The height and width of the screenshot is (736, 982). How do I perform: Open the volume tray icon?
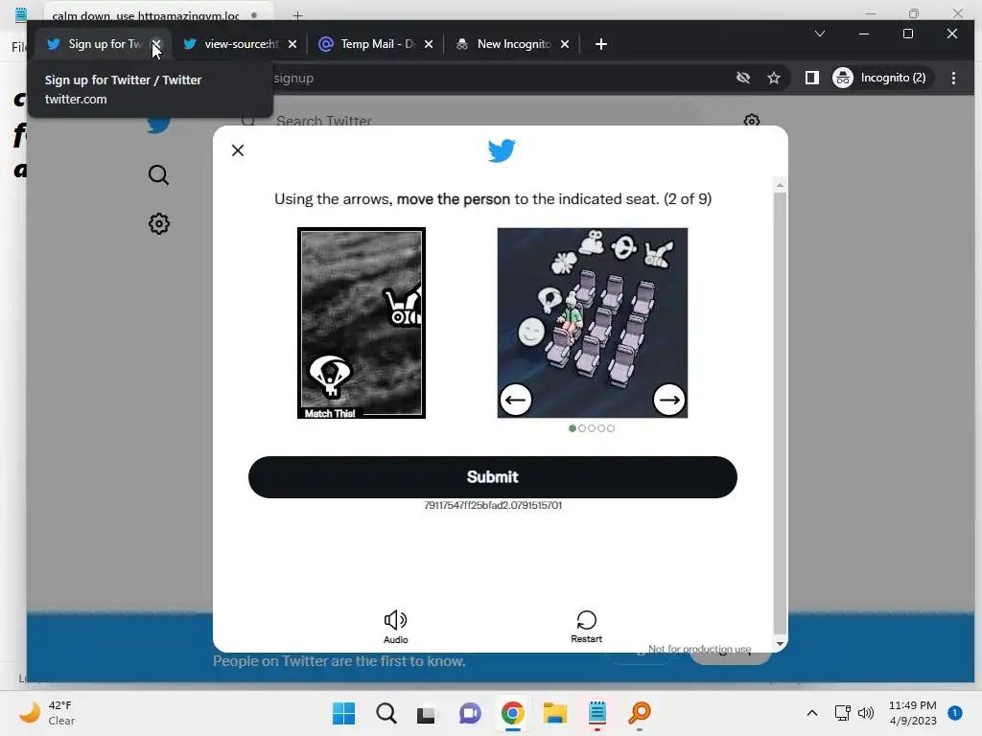866,713
